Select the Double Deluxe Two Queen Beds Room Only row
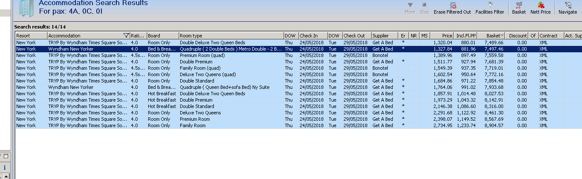The image size is (582, 179). coord(299,43)
